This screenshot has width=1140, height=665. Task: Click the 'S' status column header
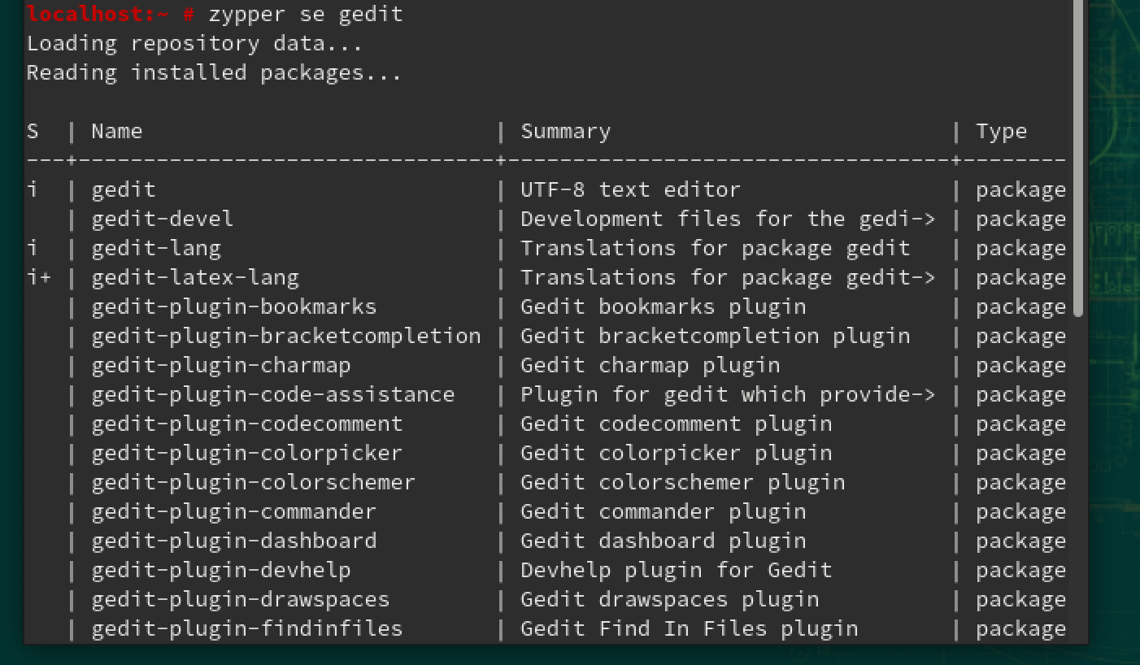click(x=33, y=132)
